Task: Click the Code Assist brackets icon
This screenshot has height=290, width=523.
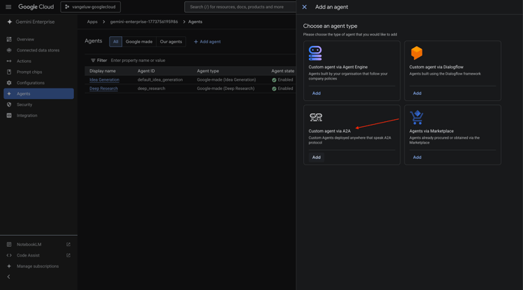Action: 9,255
